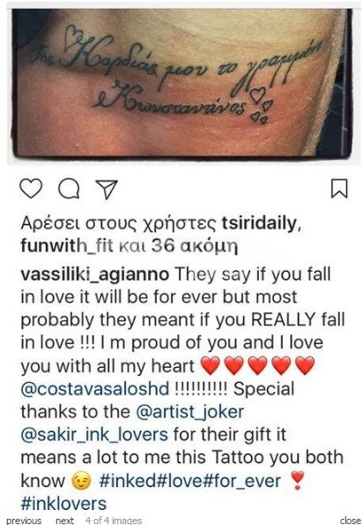Share the post via the paper plane icon
The width and height of the screenshot is (363, 525).
[x=107, y=189]
